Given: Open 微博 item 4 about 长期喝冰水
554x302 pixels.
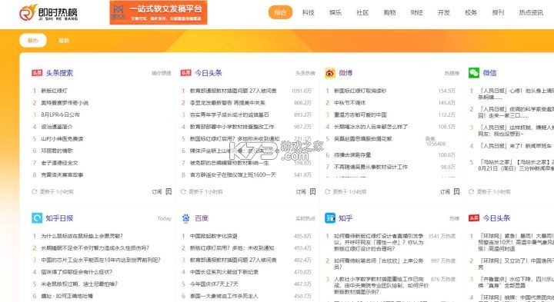Looking at the screenshot, I should (371, 127).
